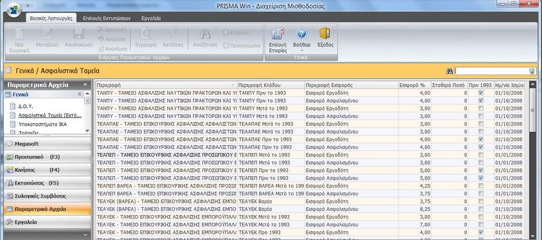Click the Διαγραφή delete button
The width and height of the screenshot is (542, 240).
tap(112, 29)
